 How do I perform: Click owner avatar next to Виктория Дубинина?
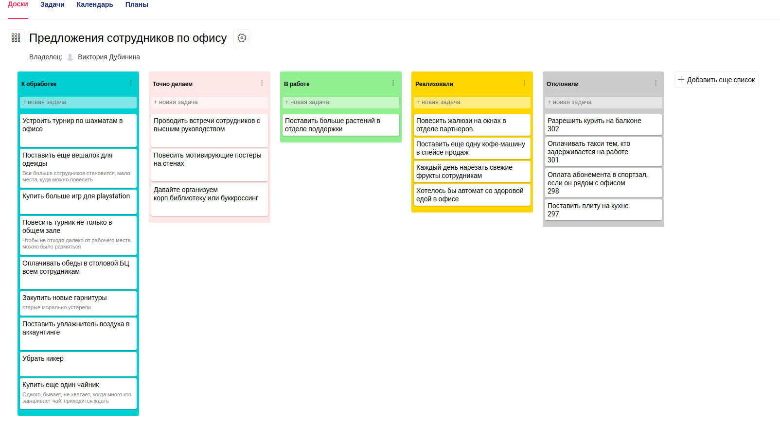[x=70, y=57]
